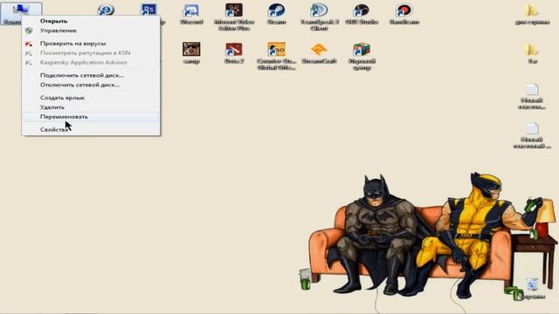Select the Steam desktop shortcut
This screenshot has width=559, height=314.
tap(276, 14)
